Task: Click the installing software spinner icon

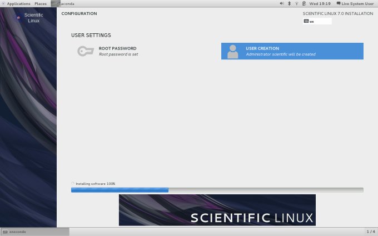Action: click(x=73, y=183)
